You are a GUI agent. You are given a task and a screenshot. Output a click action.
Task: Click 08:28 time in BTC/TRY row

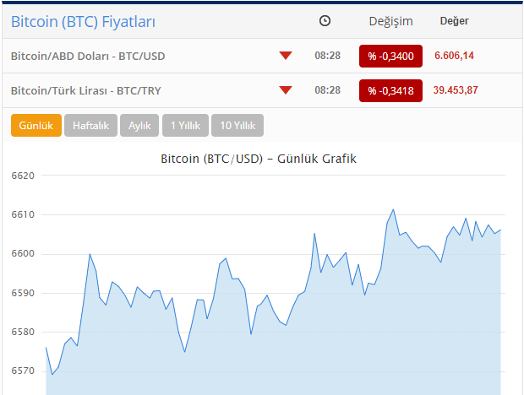point(328,90)
